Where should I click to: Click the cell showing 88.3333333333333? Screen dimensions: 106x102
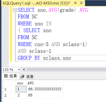pyautogui.click(x=45, y=89)
